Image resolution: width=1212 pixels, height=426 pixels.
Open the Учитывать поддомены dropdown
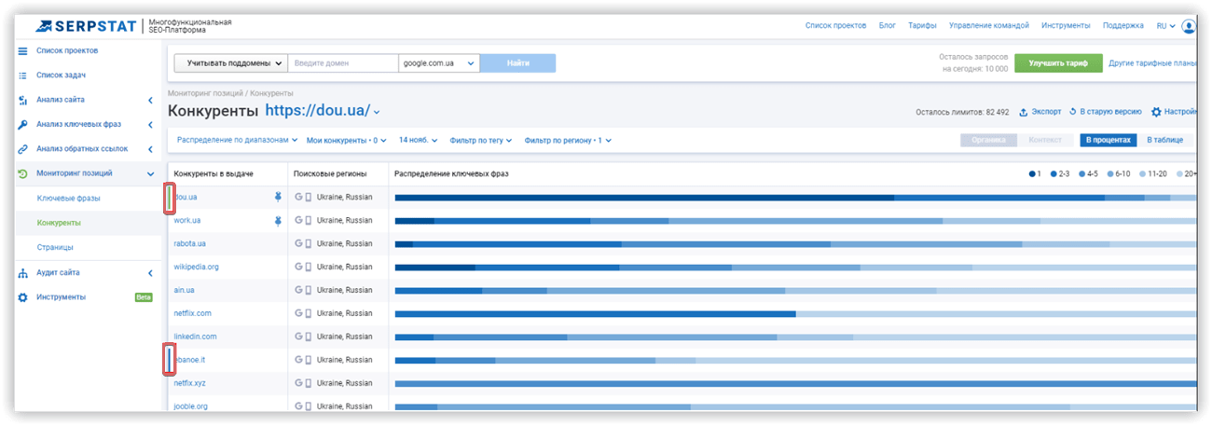click(230, 63)
